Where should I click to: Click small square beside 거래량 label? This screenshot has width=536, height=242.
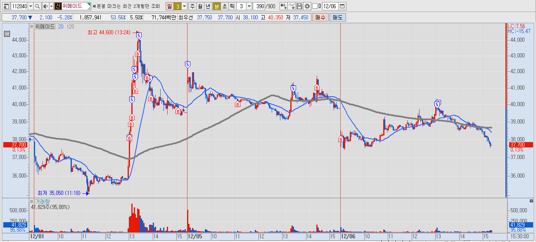pos(31,201)
